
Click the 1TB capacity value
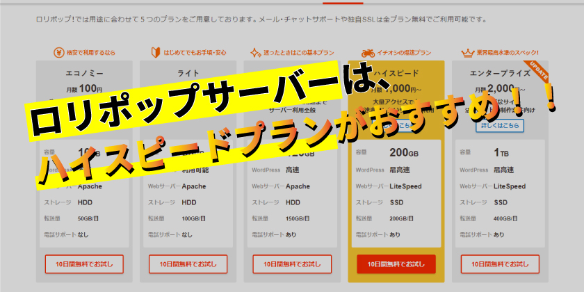pos(501,152)
